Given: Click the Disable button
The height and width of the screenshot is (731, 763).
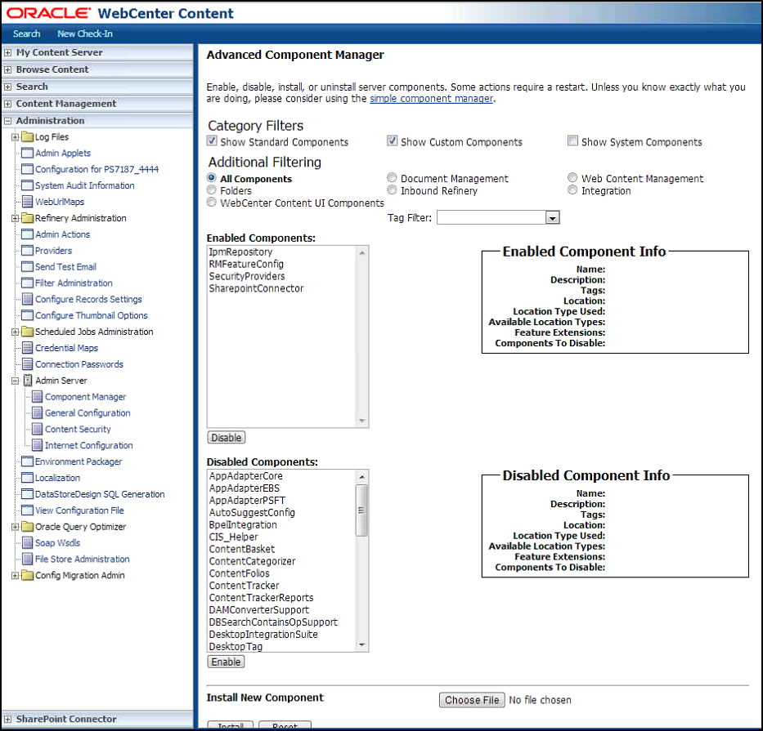Looking at the screenshot, I should click(227, 438).
